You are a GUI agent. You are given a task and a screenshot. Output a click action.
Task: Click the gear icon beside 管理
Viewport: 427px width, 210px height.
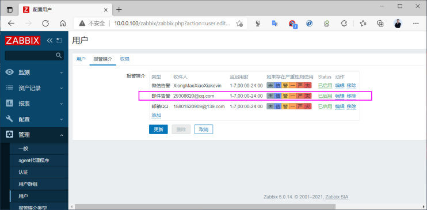[10, 134]
